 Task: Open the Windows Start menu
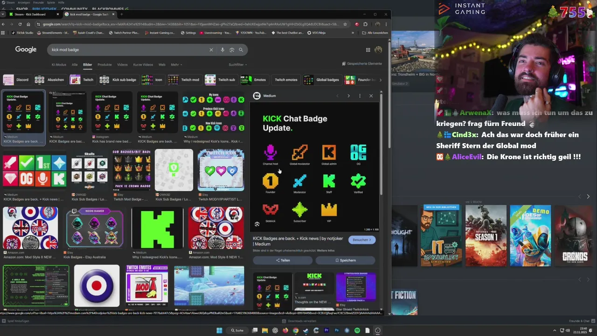click(219, 330)
